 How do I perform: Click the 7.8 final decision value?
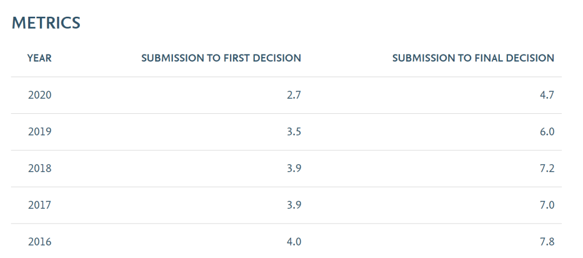(x=547, y=242)
